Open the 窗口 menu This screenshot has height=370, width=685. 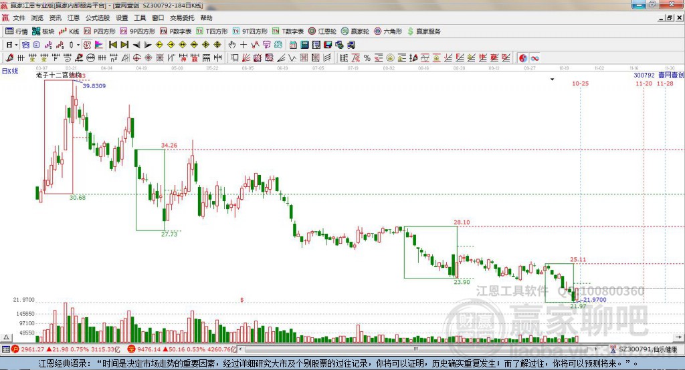[158, 18]
